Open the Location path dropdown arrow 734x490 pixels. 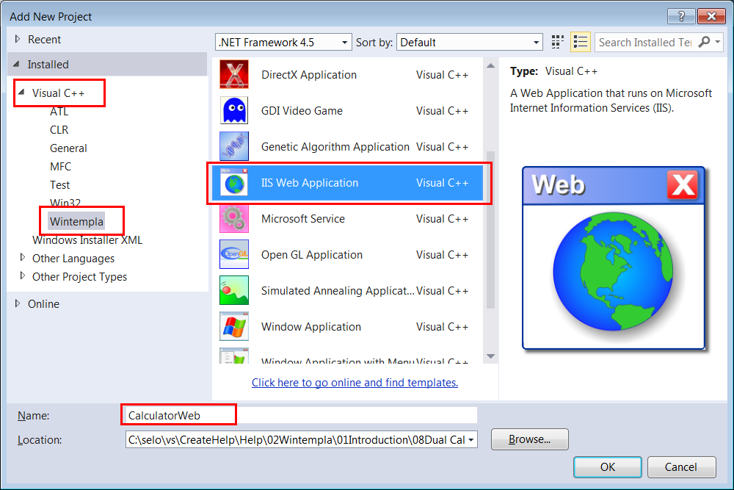471,440
